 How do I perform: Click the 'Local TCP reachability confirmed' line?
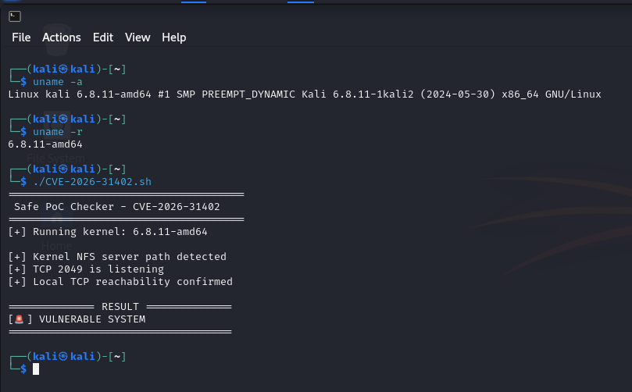tap(120, 282)
